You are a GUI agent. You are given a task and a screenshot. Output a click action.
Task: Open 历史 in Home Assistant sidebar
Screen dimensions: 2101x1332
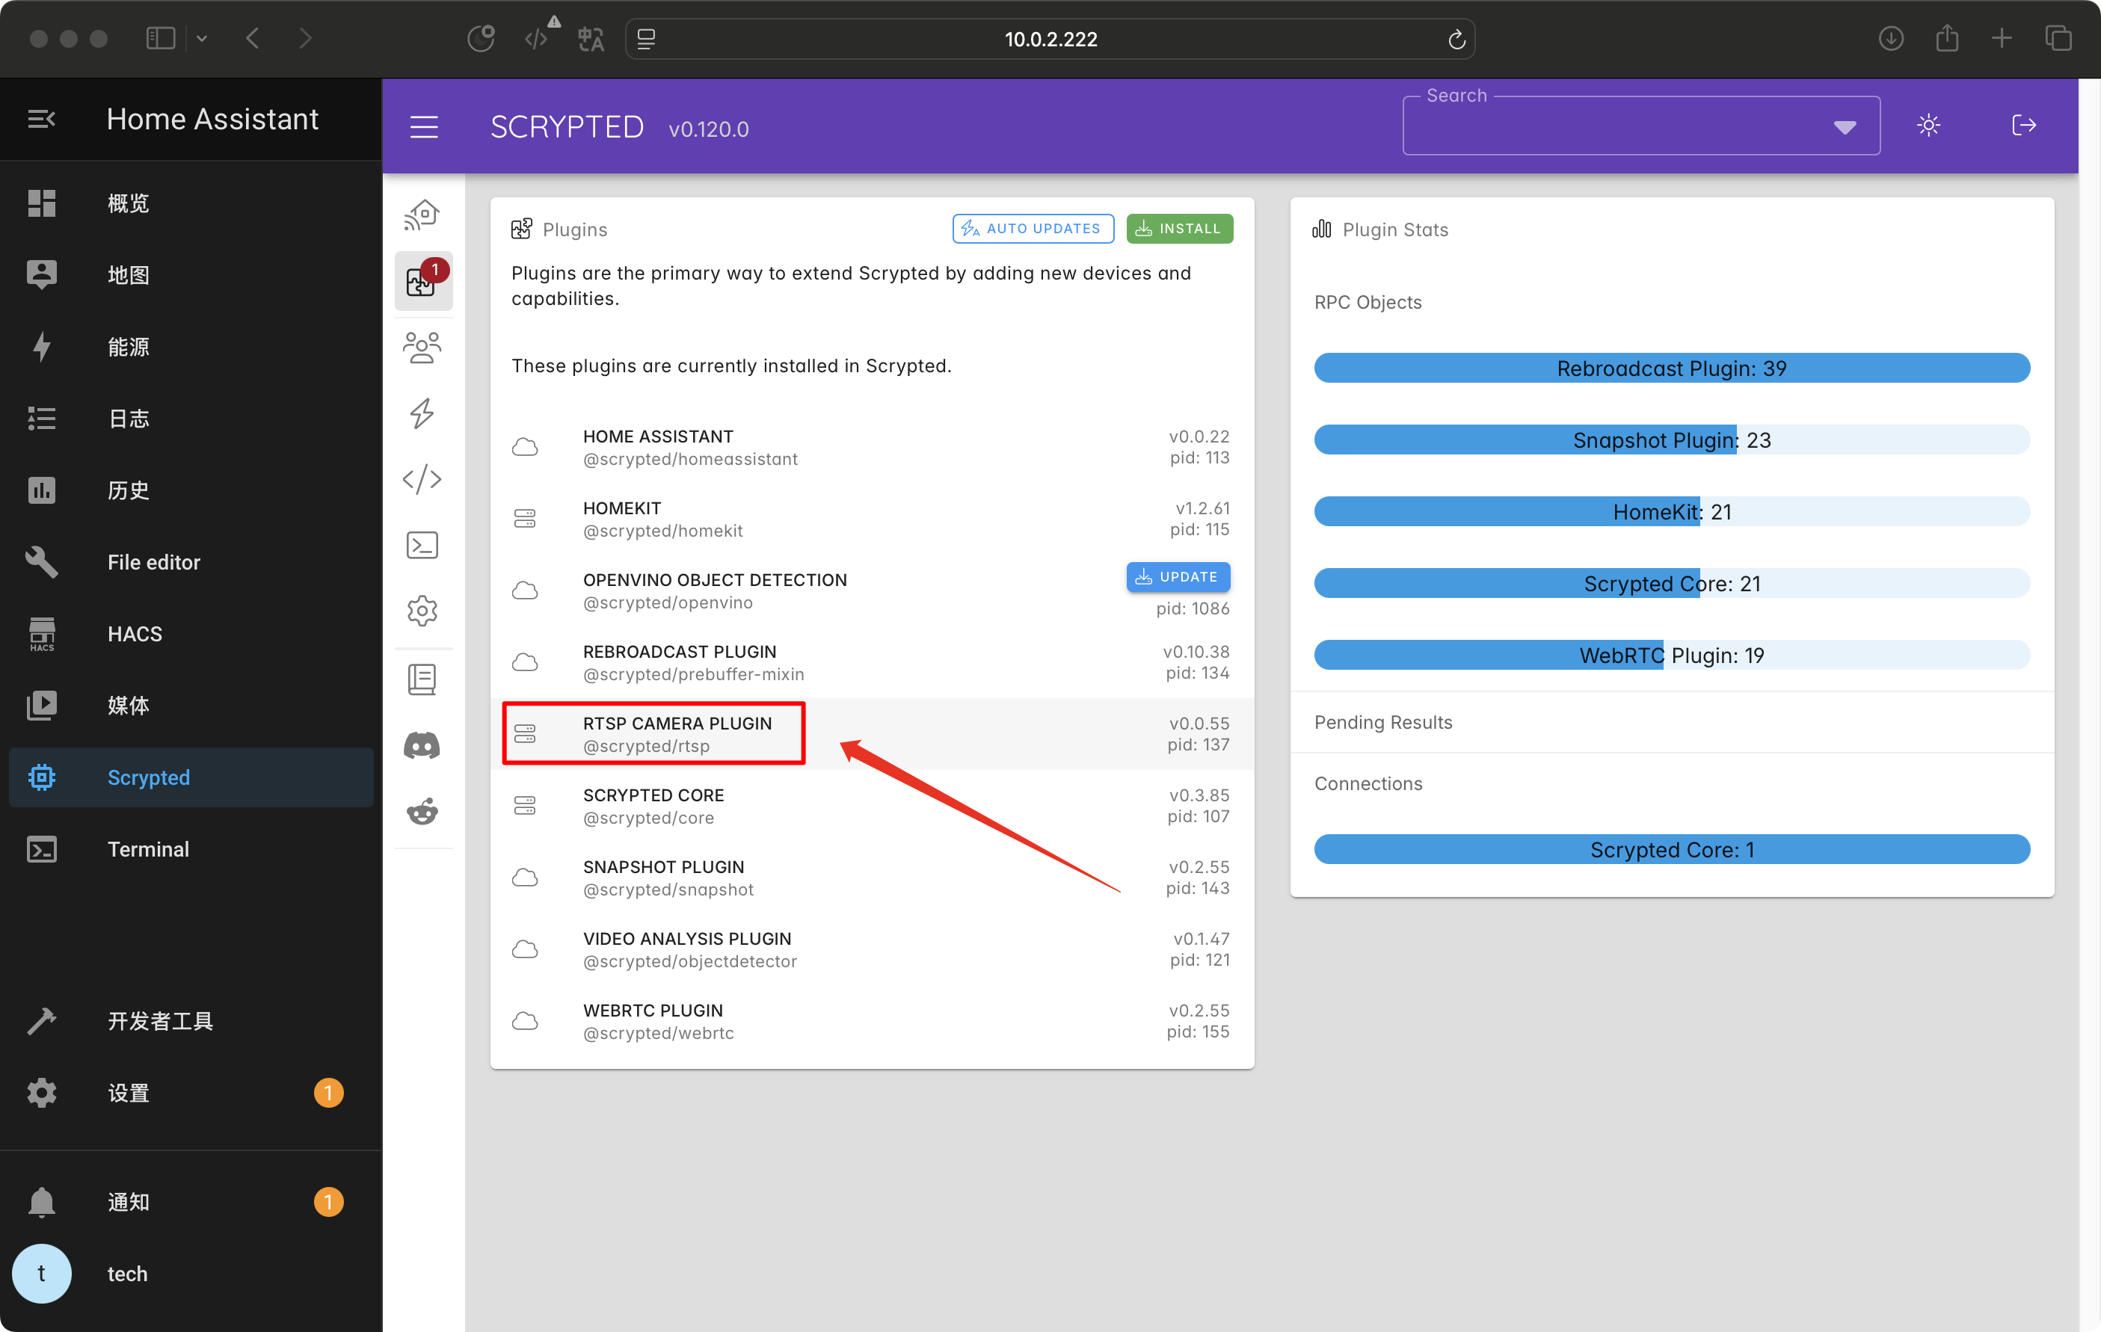tap(191, 490)
